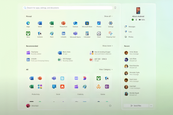Open Paint in the Creativity folder
This screenshot has height=115, width=173.
point(84,87)
